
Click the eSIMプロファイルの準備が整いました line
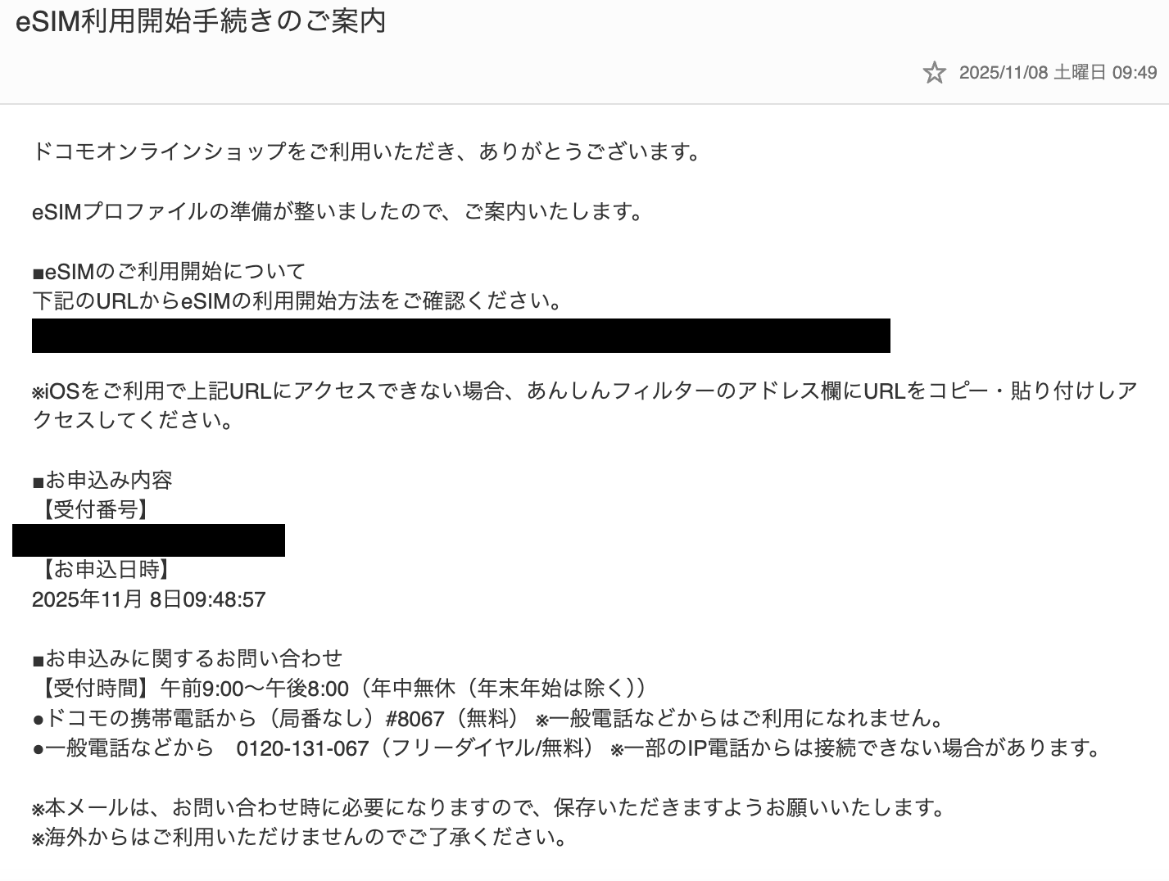[x=338, y=211]
